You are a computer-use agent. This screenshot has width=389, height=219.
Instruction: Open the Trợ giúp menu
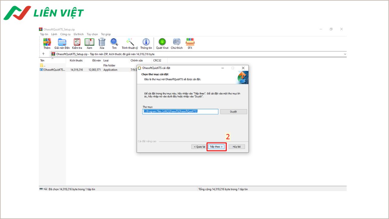(106, 34)
